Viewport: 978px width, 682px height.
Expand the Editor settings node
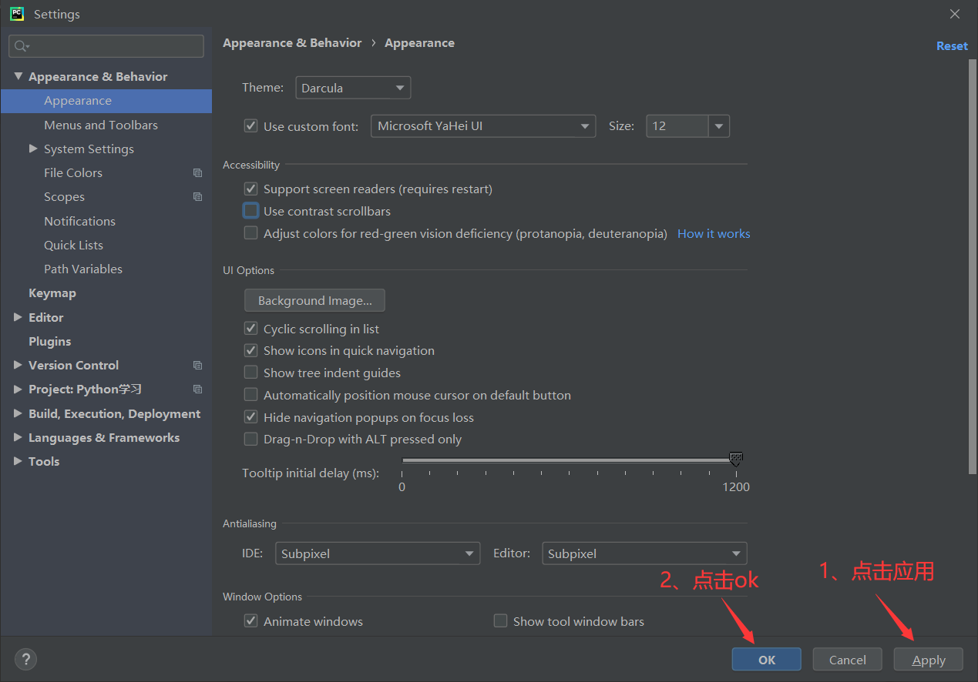click(x=18, y=317)
